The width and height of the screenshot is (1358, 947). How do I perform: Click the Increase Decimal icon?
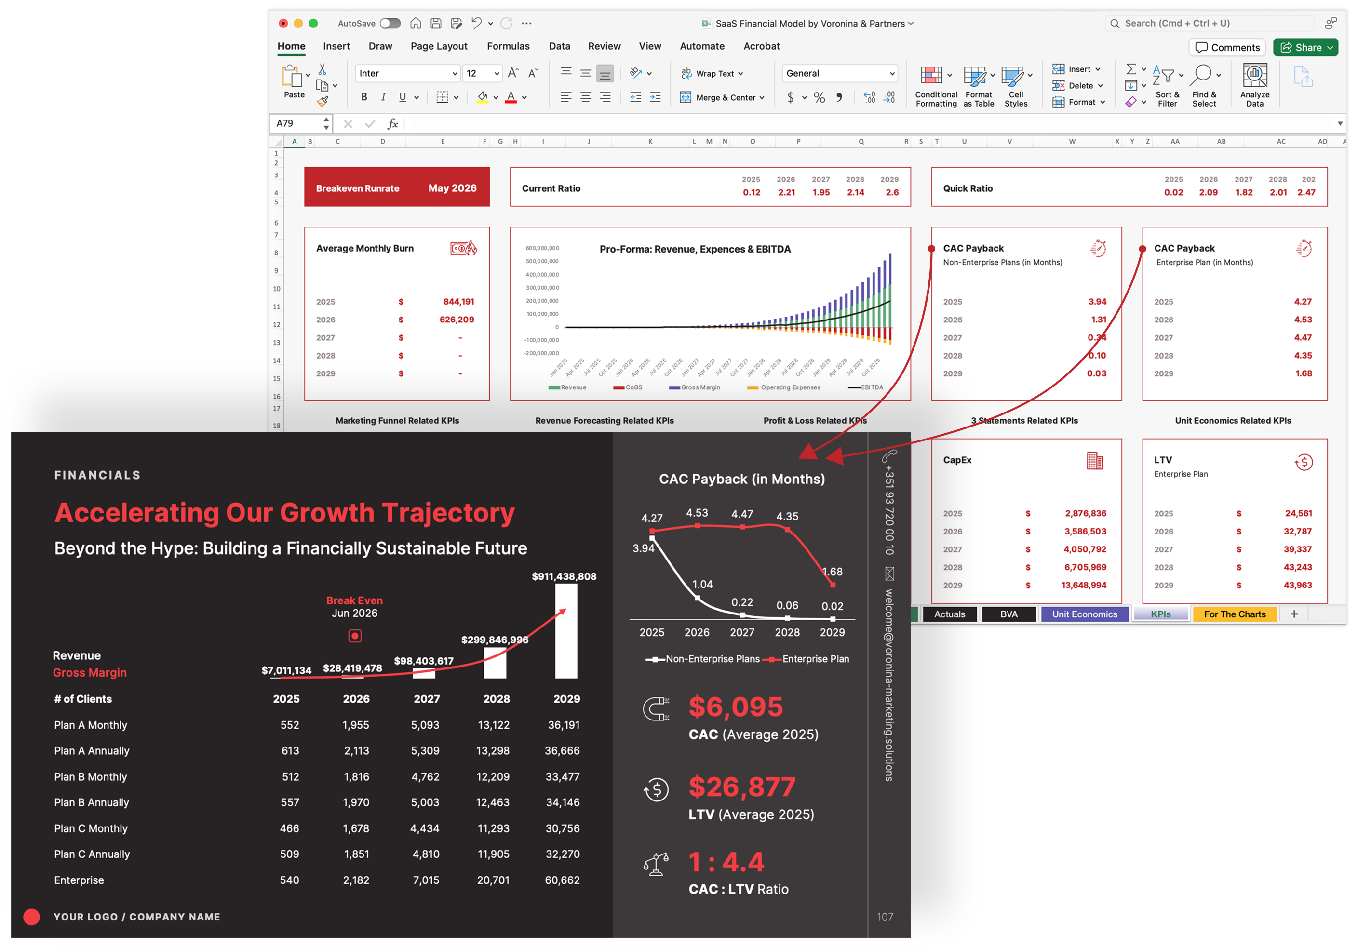[x=870, y=97]
